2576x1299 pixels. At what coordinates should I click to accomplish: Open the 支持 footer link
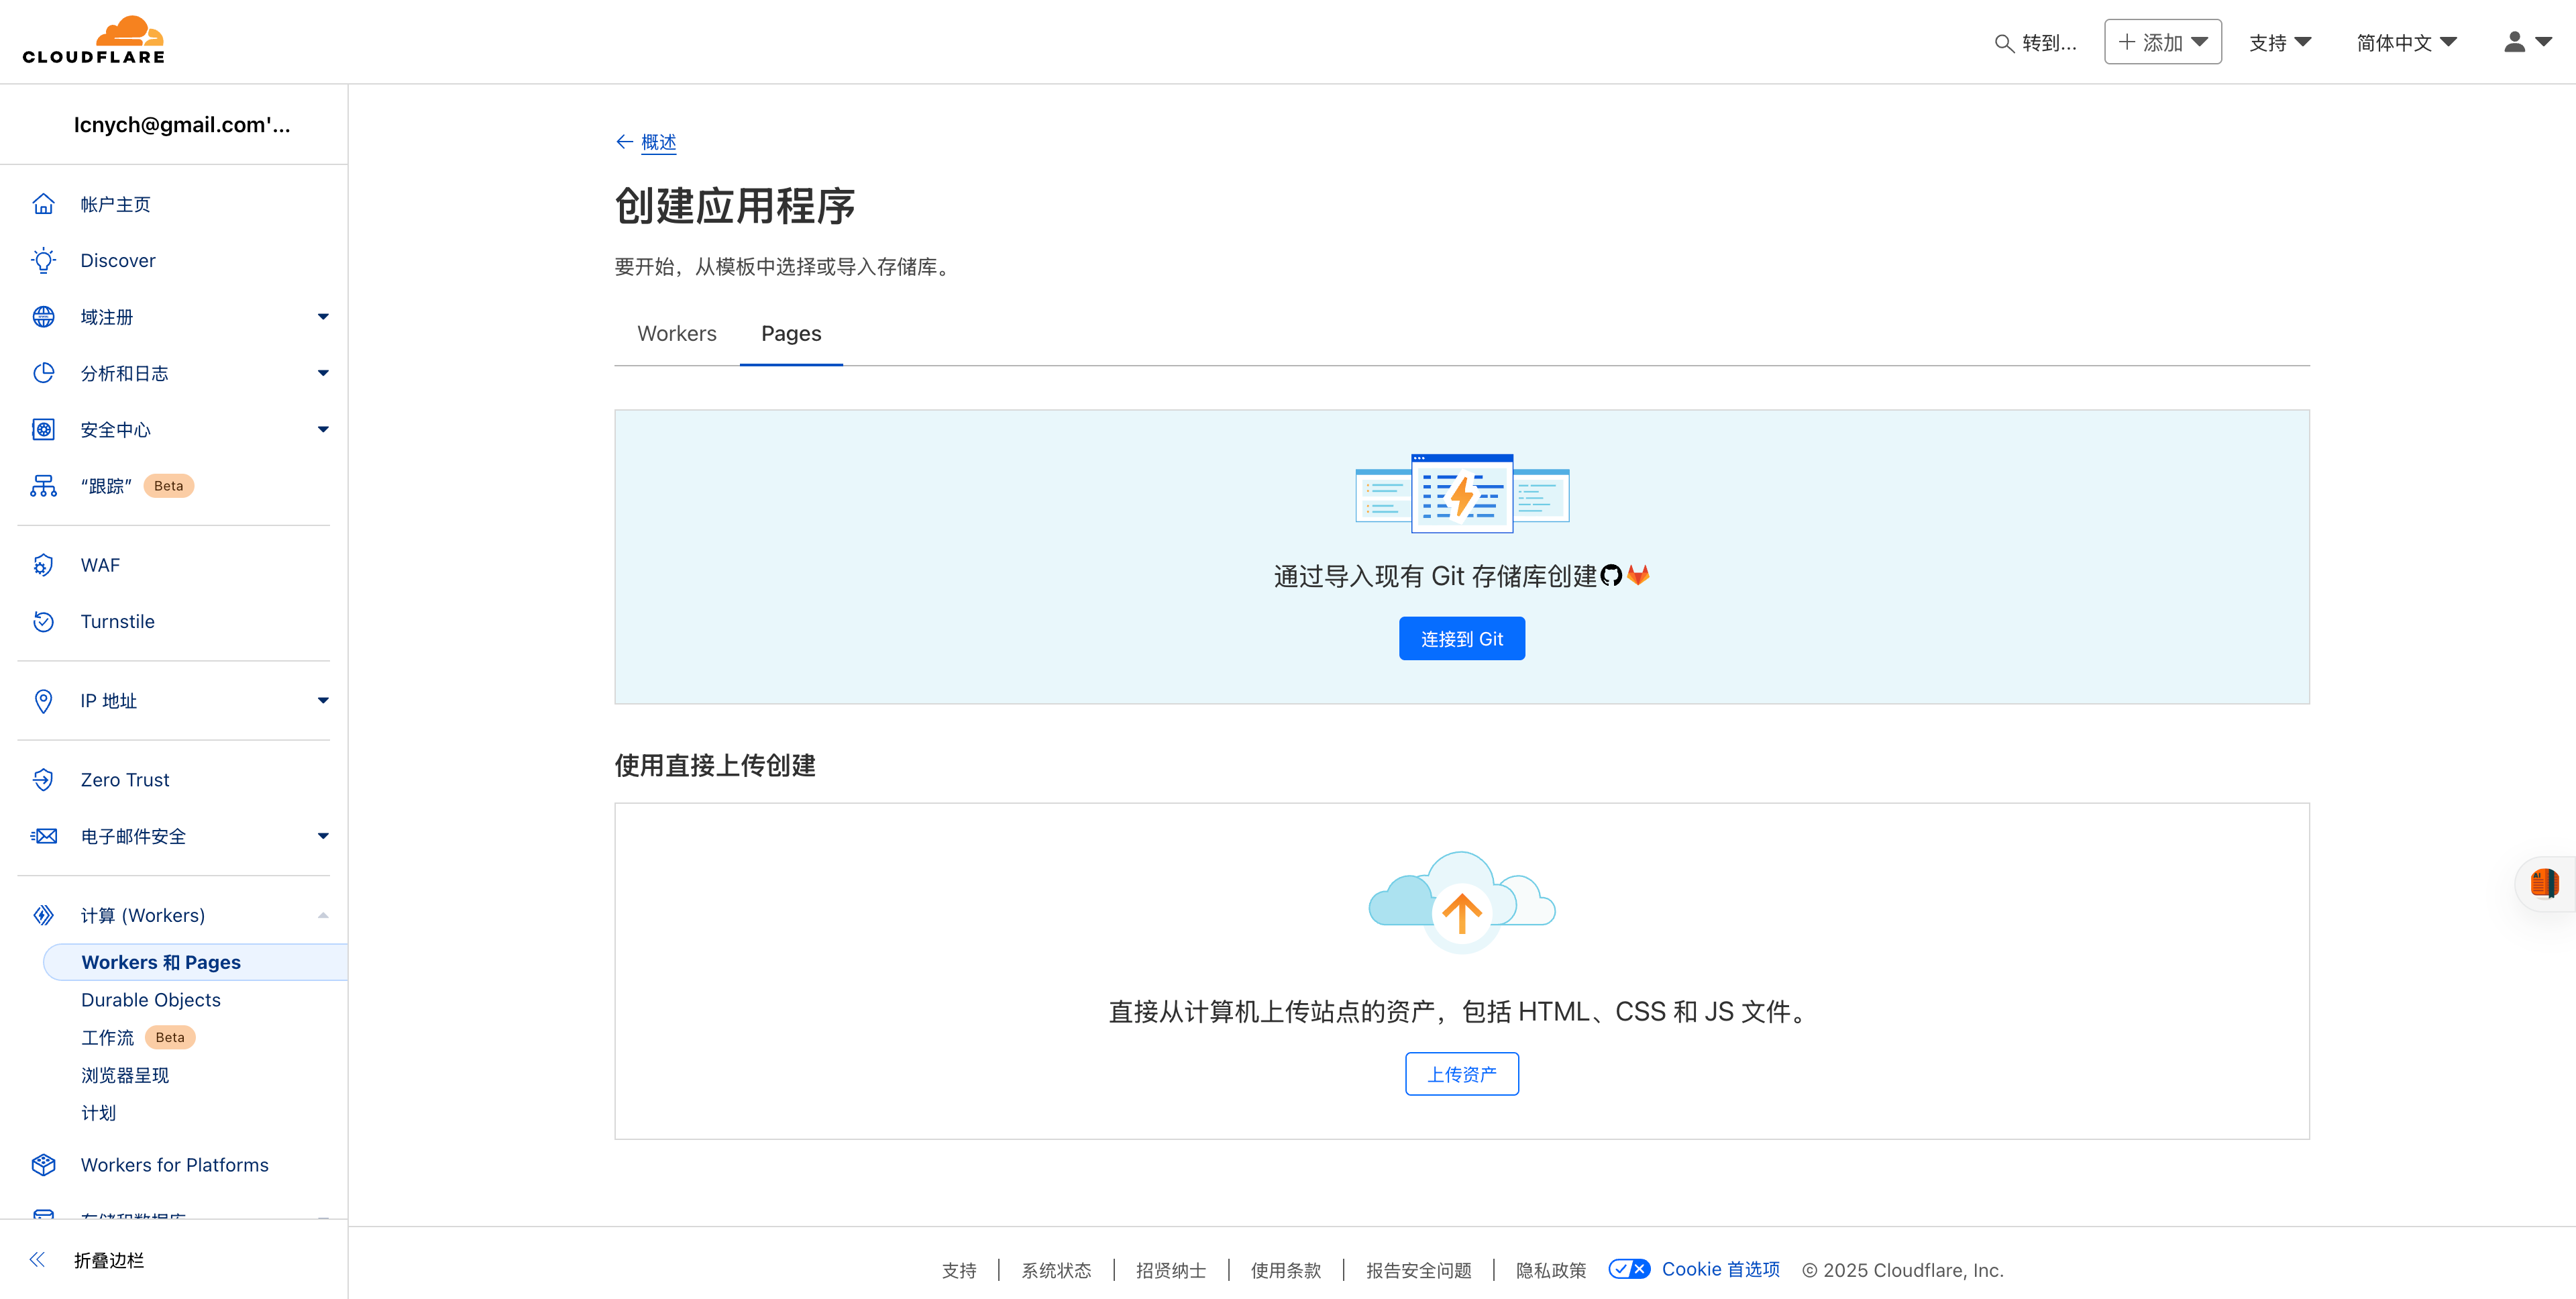(x=959, y=1270)
